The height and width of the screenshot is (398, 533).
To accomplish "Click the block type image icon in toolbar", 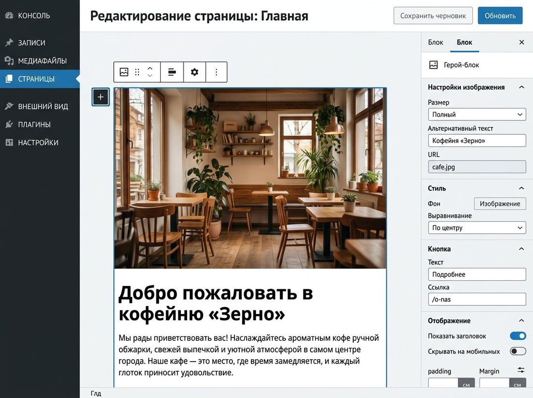I will coord(124,72).
